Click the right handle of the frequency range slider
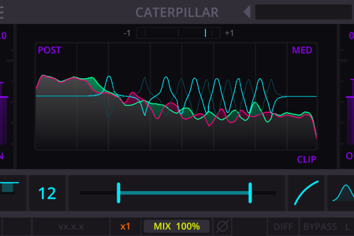This screenshot has width=354, height=236. 250,193
